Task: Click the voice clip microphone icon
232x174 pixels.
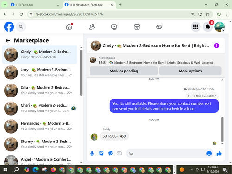Action: tap(92, 154)
